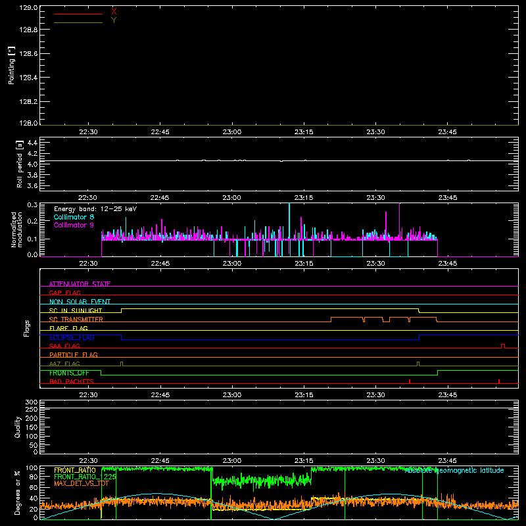Click 23:15 label under the Flags plot
Viewport: 526px width, 526px height.
(x=304, y=395)
